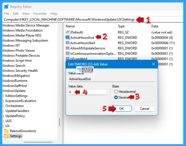
Task: Click the tree pane vertical scrollbar
Action: click(60, 122)
